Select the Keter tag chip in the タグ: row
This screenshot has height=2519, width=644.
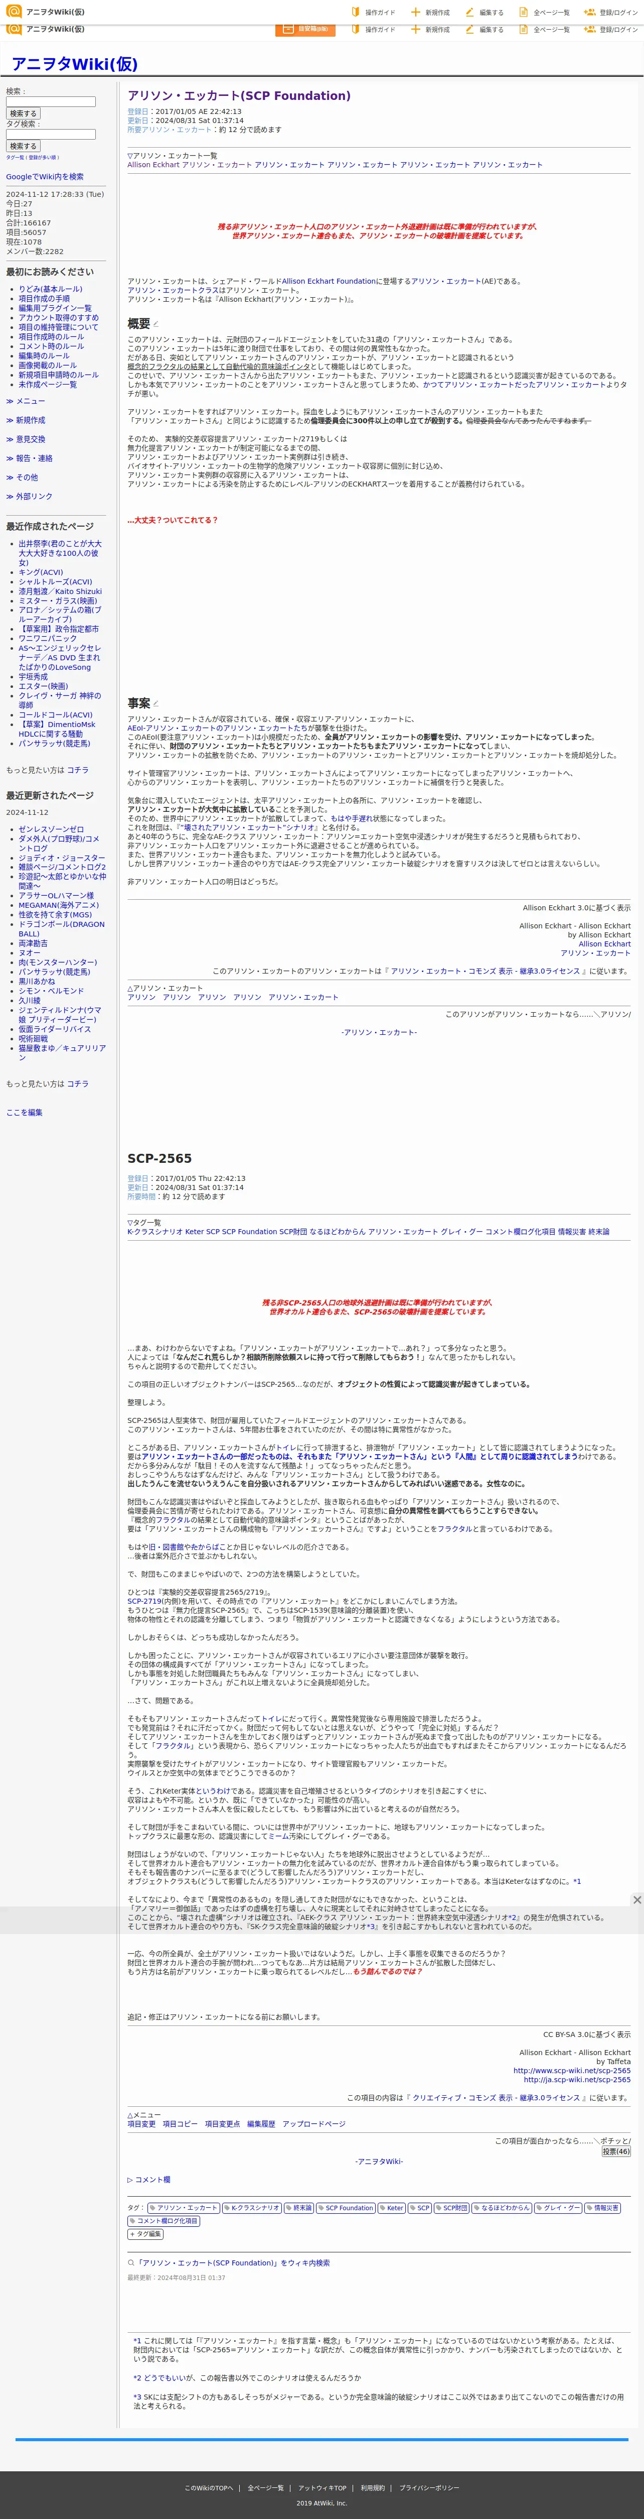392,2208
